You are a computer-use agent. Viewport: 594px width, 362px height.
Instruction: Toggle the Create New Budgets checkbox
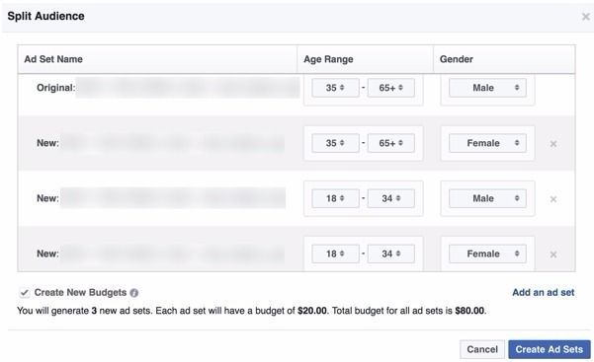[x=25, y=293]
